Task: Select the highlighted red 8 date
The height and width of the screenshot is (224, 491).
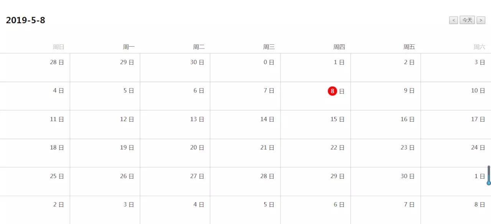Action: (332, 91)
